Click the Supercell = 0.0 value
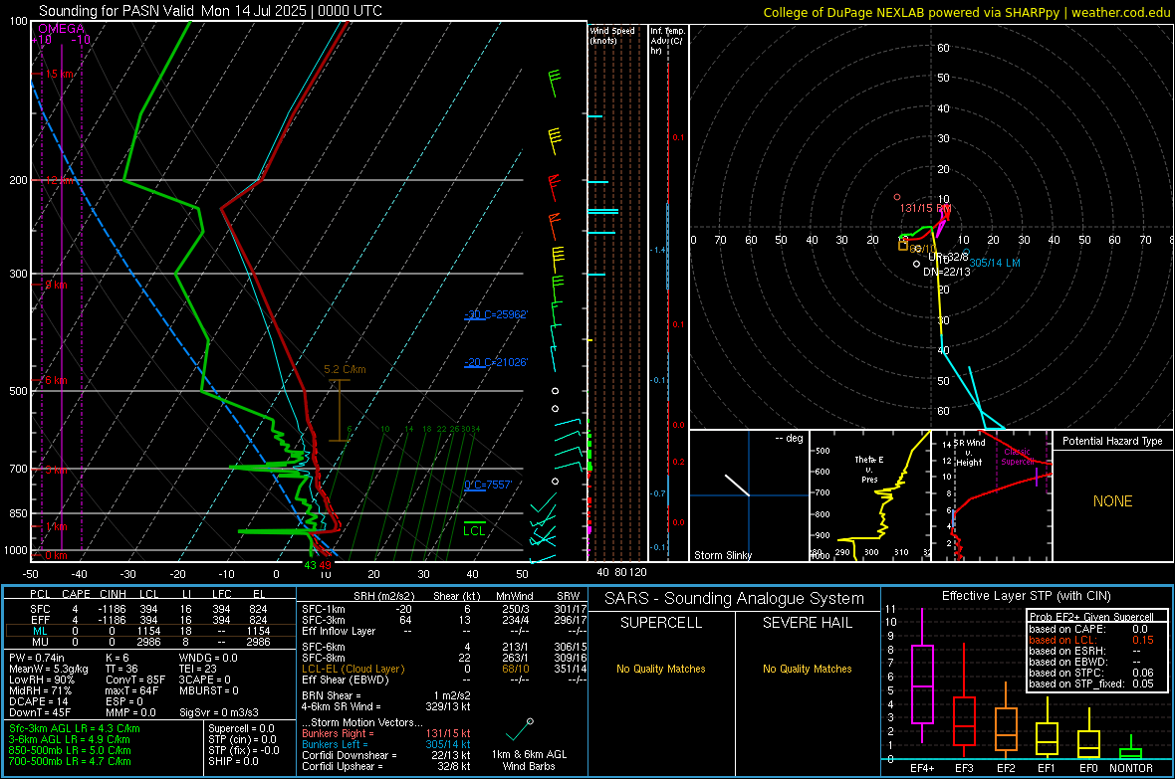 tap(241, 729)
